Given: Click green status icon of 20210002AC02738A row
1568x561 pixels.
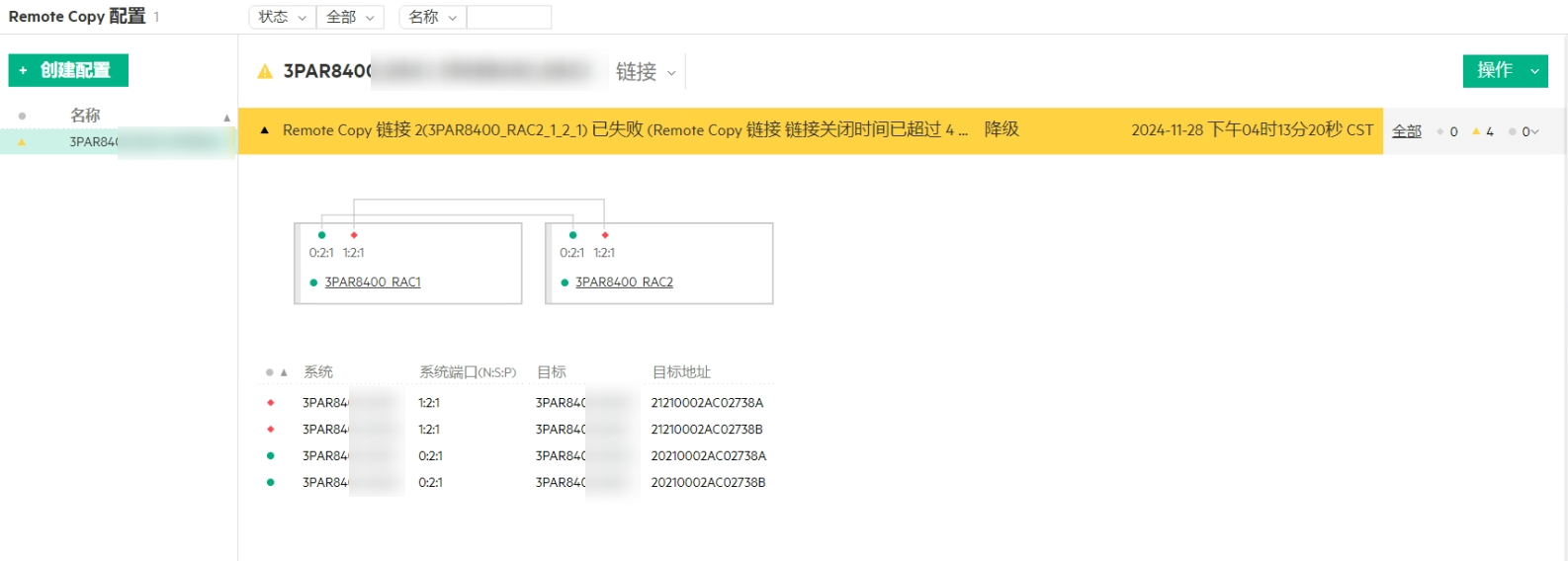Looking at the screenshot, I should [x=270, y=456].
